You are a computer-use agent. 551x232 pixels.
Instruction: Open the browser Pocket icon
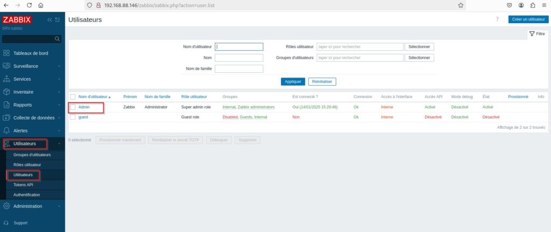point(509,5)
